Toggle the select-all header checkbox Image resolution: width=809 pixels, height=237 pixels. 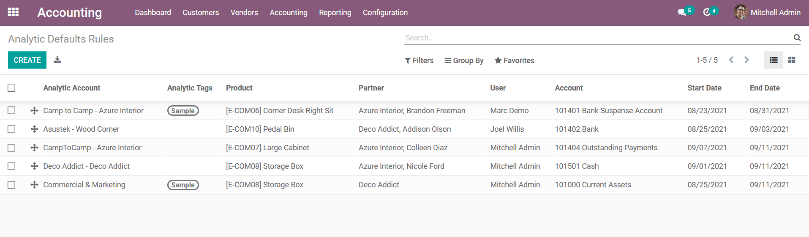(x=11, y=88)
